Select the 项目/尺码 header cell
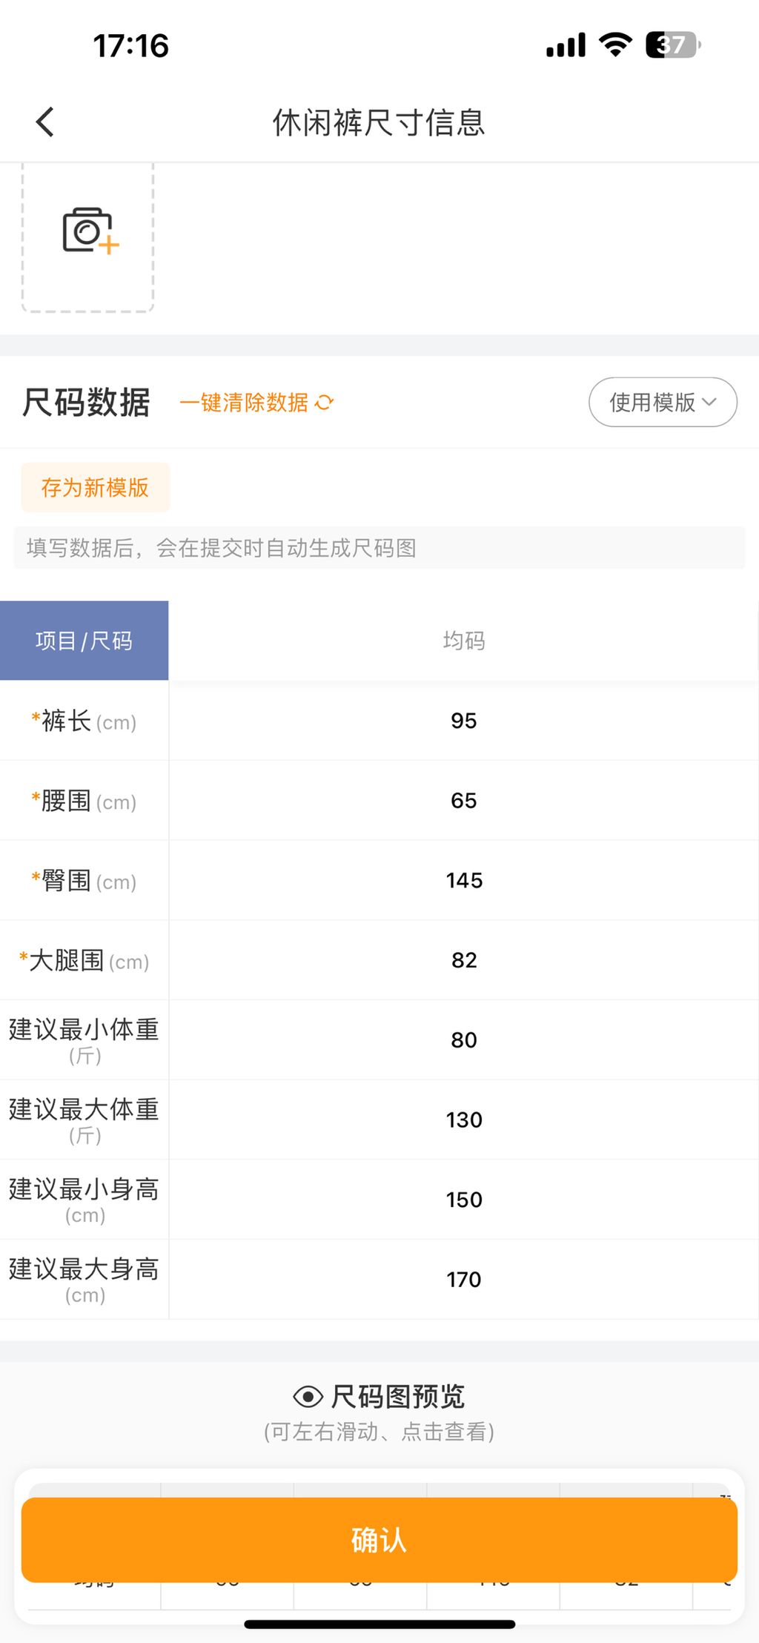The image size is (759, 1643). coord(84,641)
